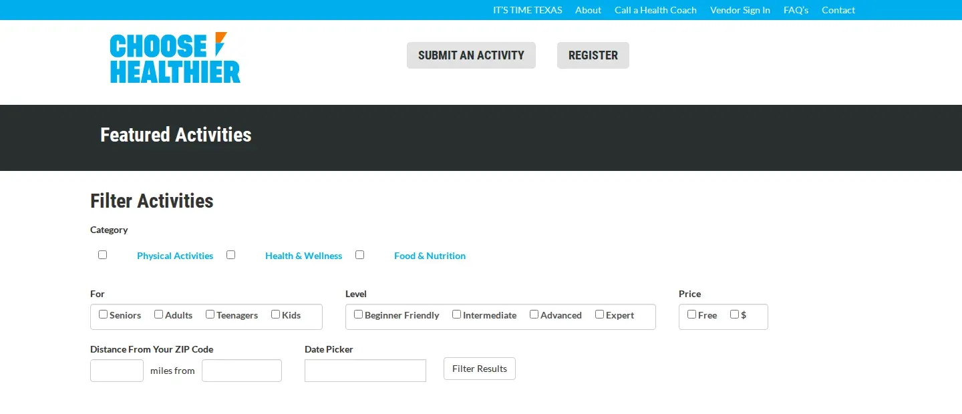Select the Advanced level checkbox
This screenshot has width=962, height=414.
click(534, 314)
